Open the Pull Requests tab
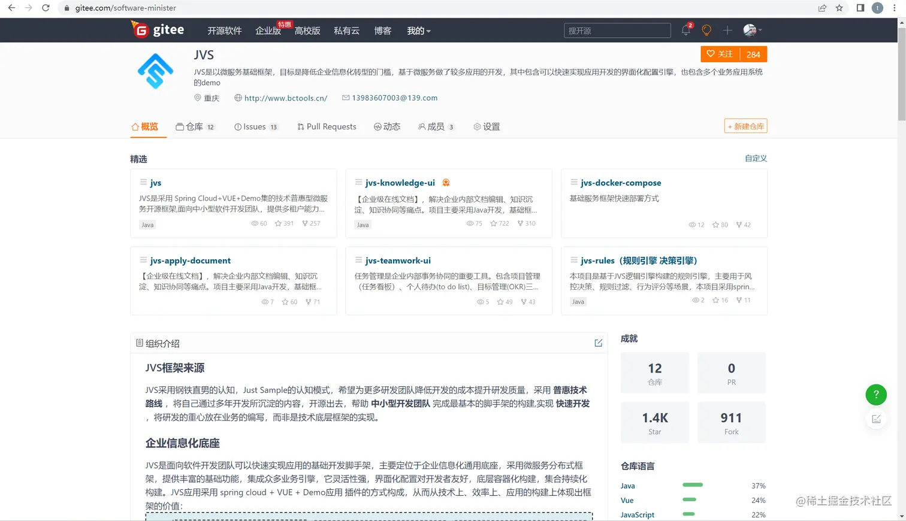 pos(327,126)
